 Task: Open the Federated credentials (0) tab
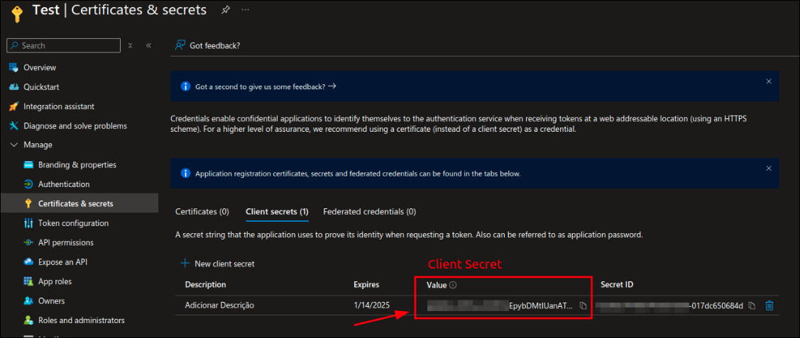pos(369,212)
